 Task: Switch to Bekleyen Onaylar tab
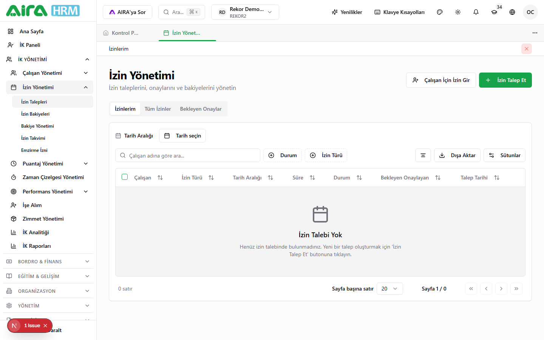pos(201,109)
